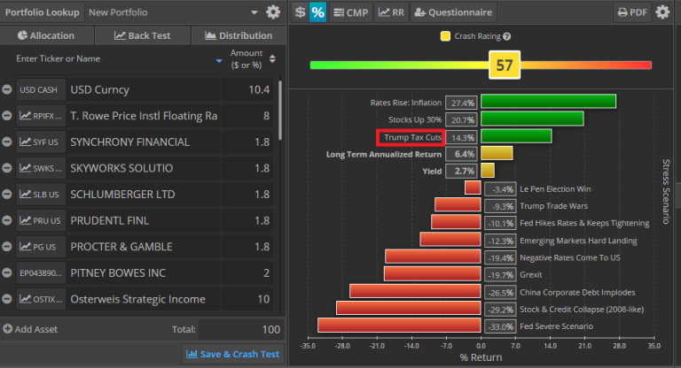Remove the USD CASH row with minus icon
This screenshot has height=368, width=681.
(x=7, y=90)
